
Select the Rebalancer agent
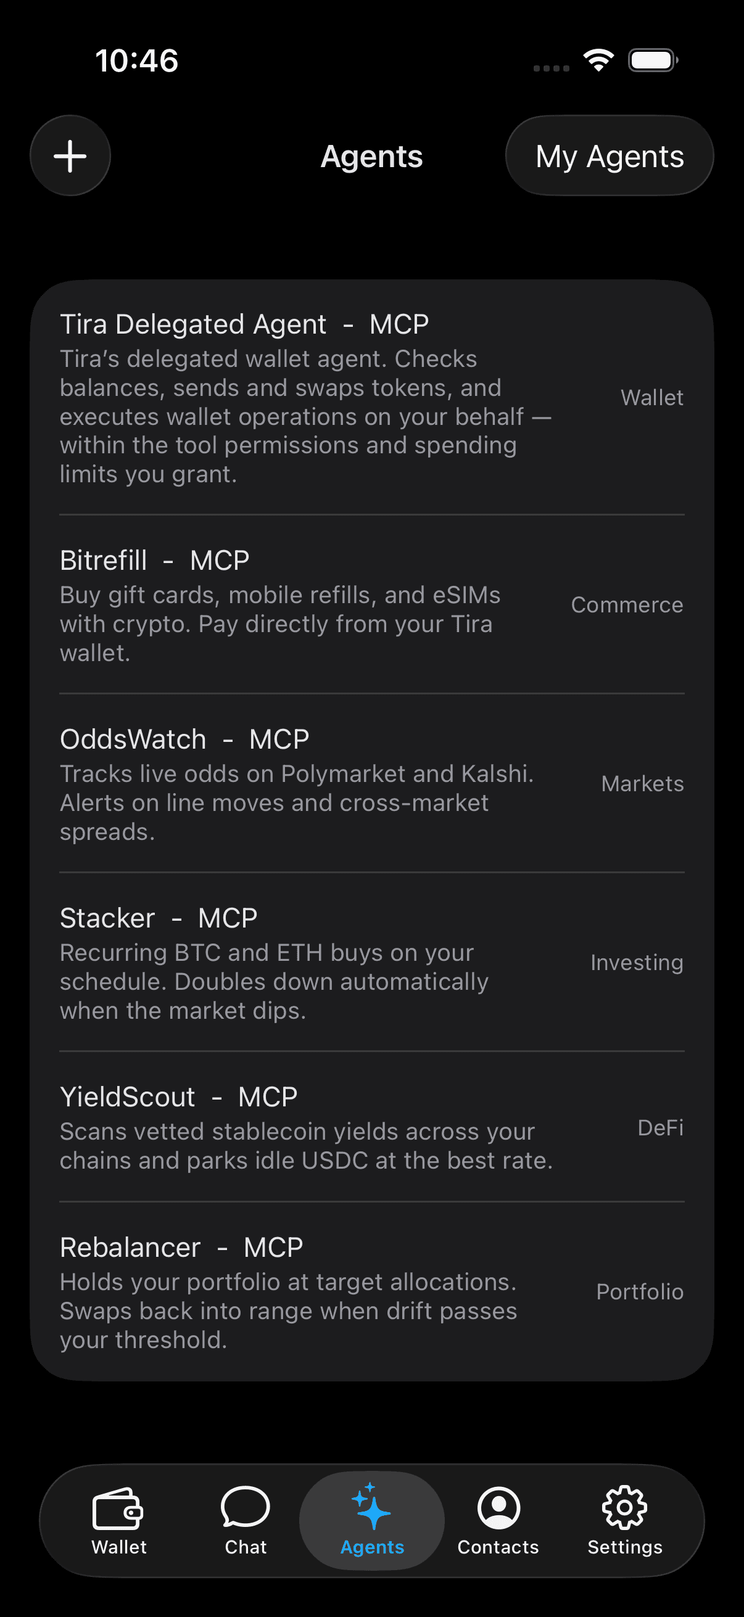click(371, 1292)
